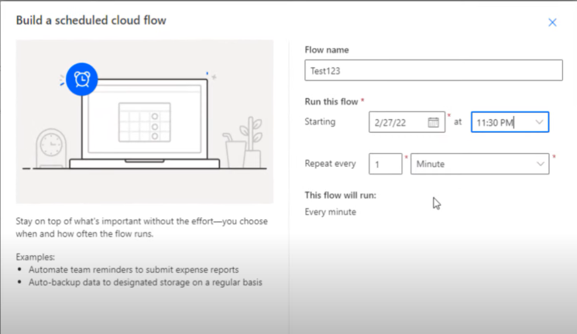This screenshot has height=334, width=577.
Task: Expand the Minute frequency chevron
Action: (x=540, y=164)
